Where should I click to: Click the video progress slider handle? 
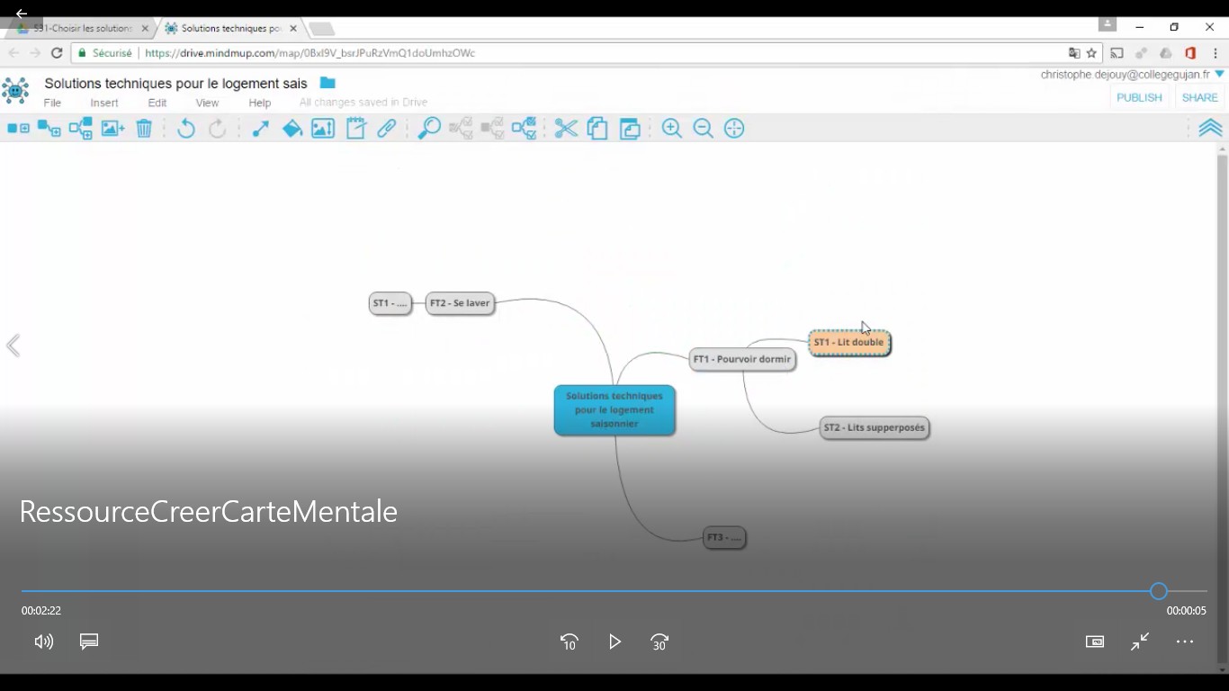click(x=1159, y=591)
